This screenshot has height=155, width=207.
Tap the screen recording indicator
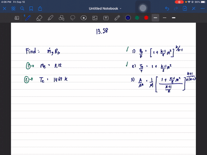pyautogui.click(x=179, y=2)
